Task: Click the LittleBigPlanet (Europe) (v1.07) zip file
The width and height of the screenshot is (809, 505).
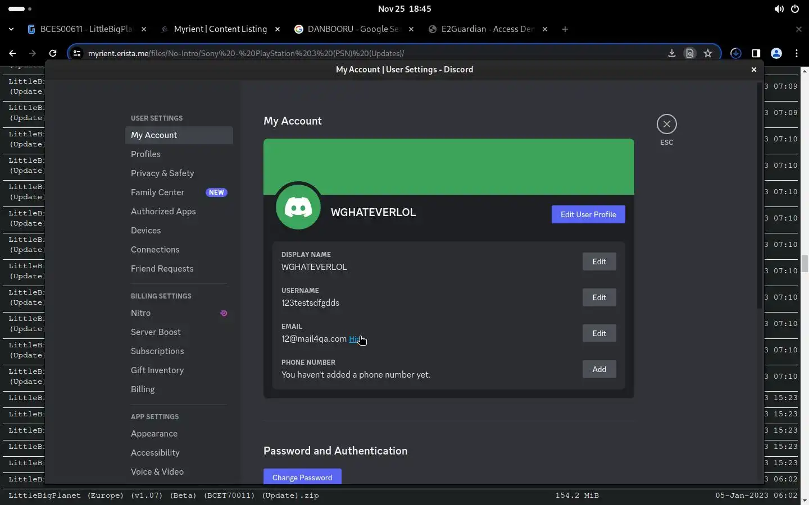Action: (x=163, y=495)
